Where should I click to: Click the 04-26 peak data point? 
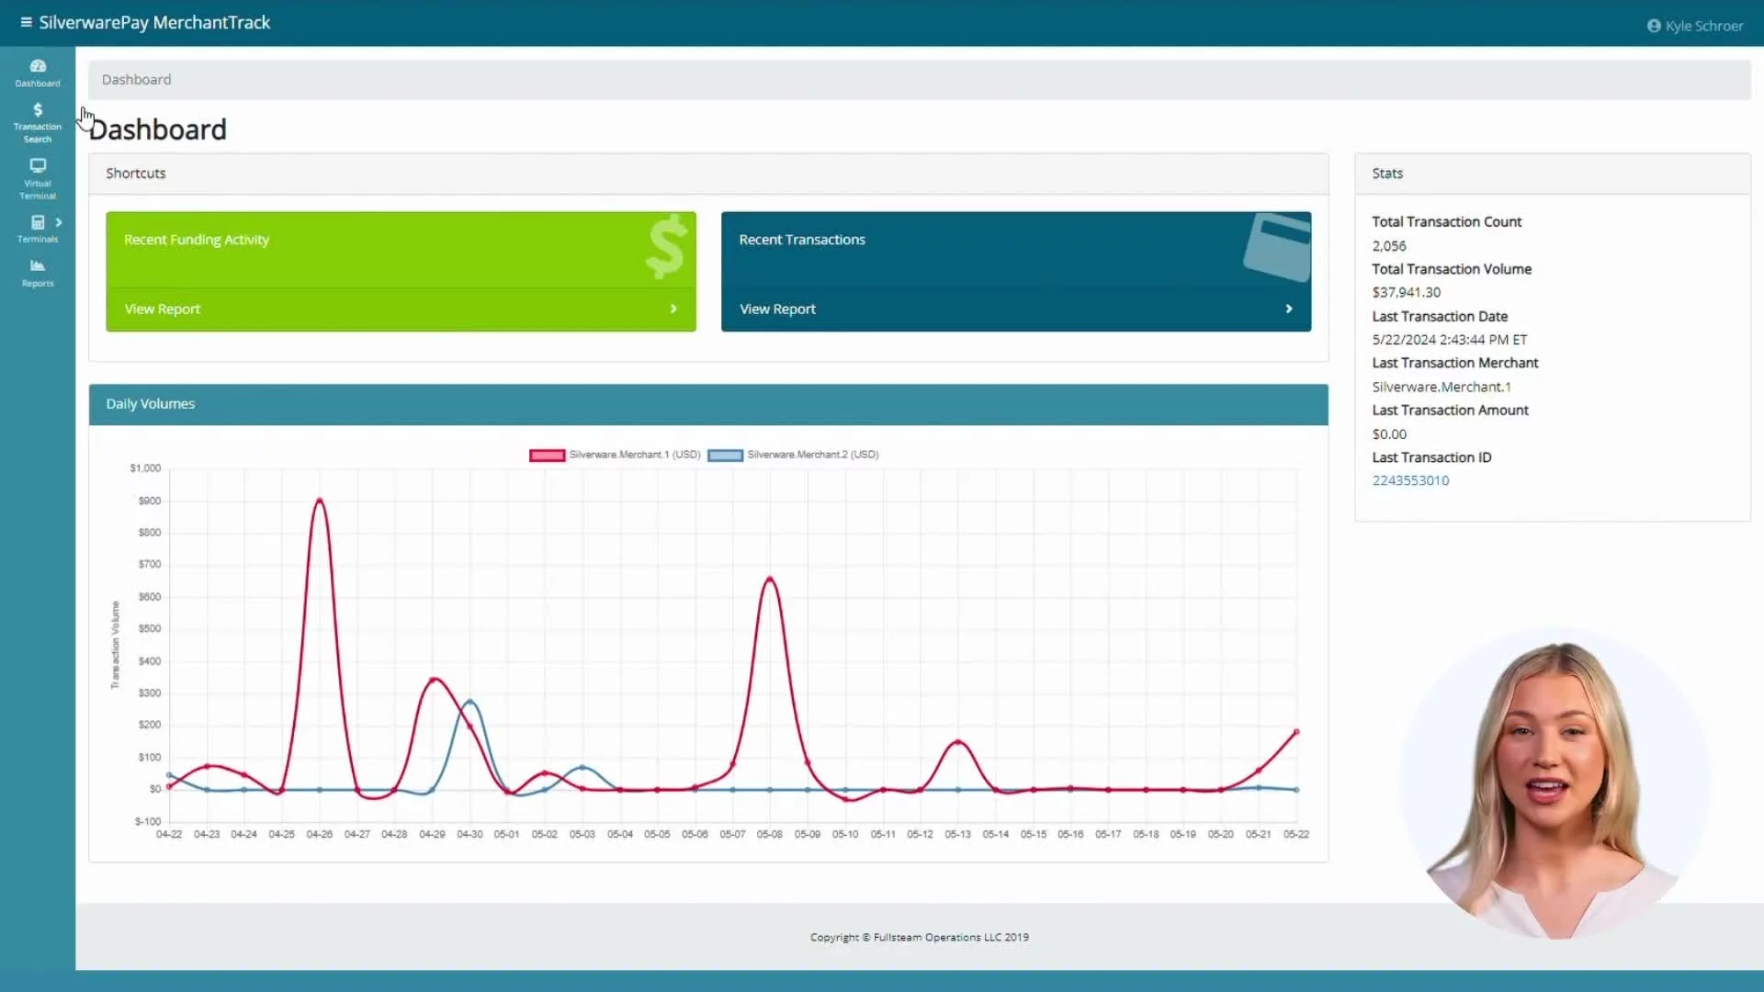[320, 501]
